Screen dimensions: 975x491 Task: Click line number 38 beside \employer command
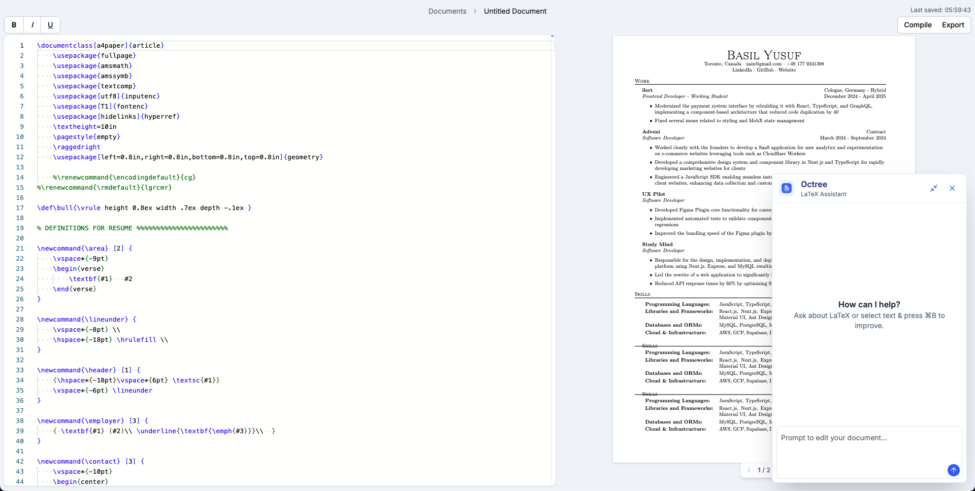pyautogui.click(x=20, y=421)
